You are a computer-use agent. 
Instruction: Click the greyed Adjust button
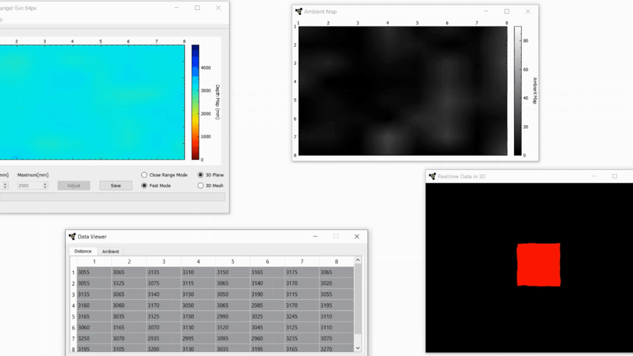tap(74, 186)
